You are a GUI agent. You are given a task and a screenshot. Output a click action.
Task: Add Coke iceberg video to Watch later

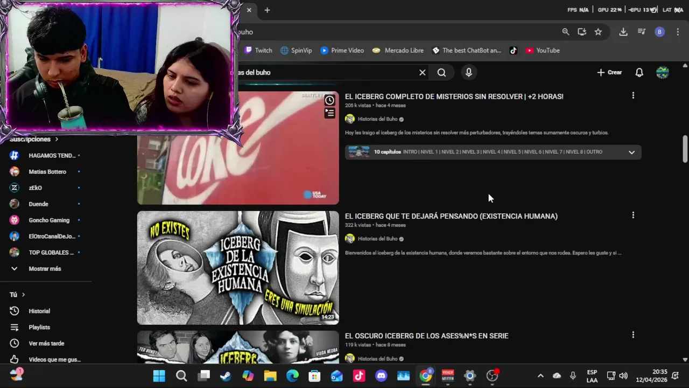[x=329, y=100]
